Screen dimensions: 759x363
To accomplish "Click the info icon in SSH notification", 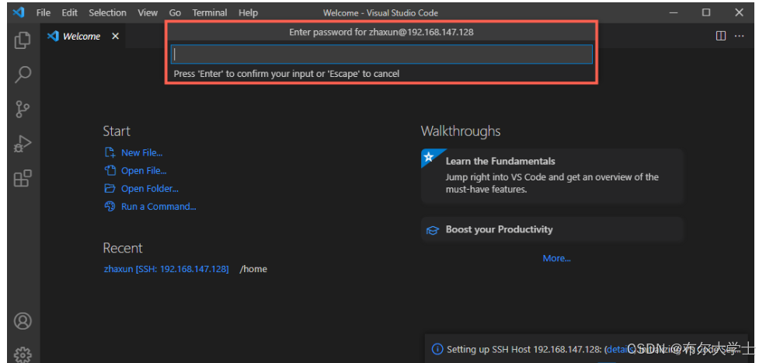I will (437, 349).
